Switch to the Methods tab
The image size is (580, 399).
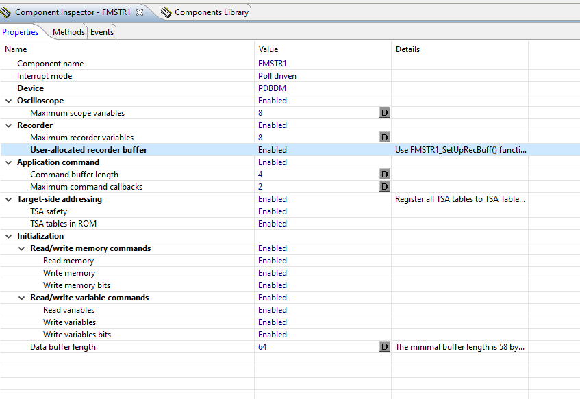coord(68,32)
